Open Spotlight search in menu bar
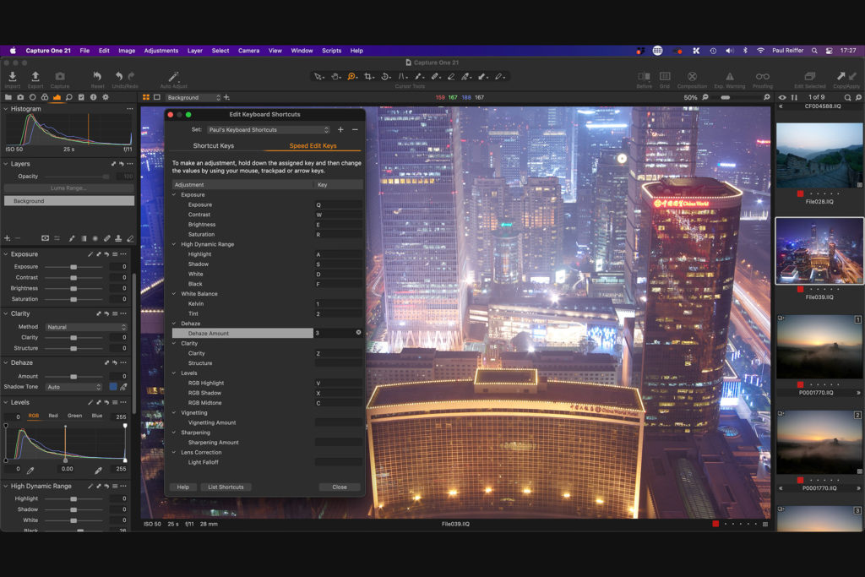The height and width of the screenshot is (577, 865). point(814,51)
